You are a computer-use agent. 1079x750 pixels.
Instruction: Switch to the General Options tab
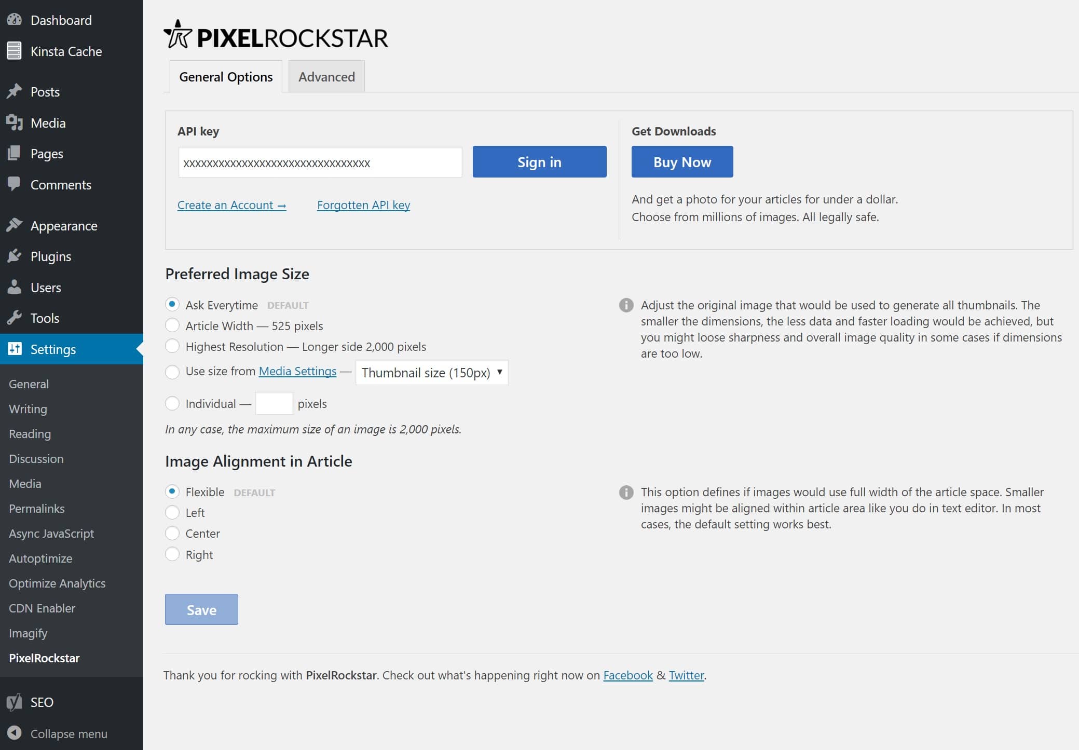click(225, 76)
